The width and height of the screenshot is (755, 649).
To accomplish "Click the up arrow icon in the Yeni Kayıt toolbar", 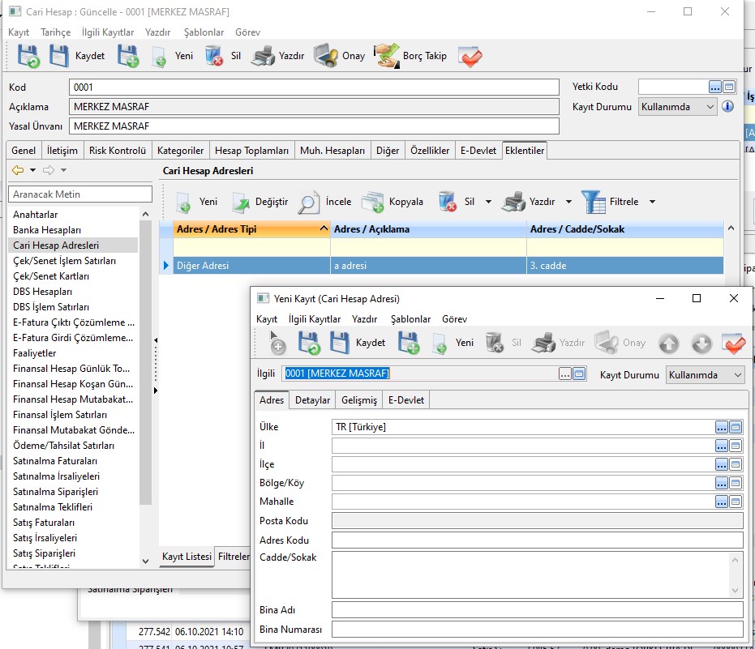I will [668, 344].
